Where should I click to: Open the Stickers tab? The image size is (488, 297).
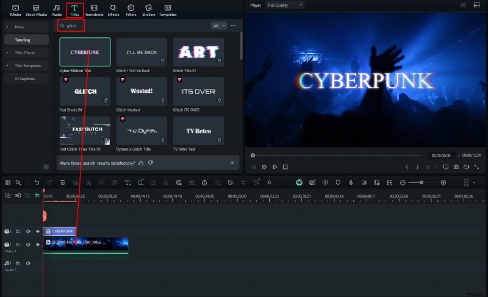(148, 10)
